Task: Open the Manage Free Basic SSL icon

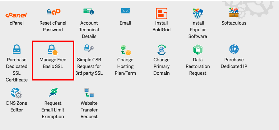Action: (53, 50)
